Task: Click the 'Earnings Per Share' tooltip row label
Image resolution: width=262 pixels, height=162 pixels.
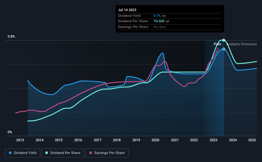Action: [133, 27]
